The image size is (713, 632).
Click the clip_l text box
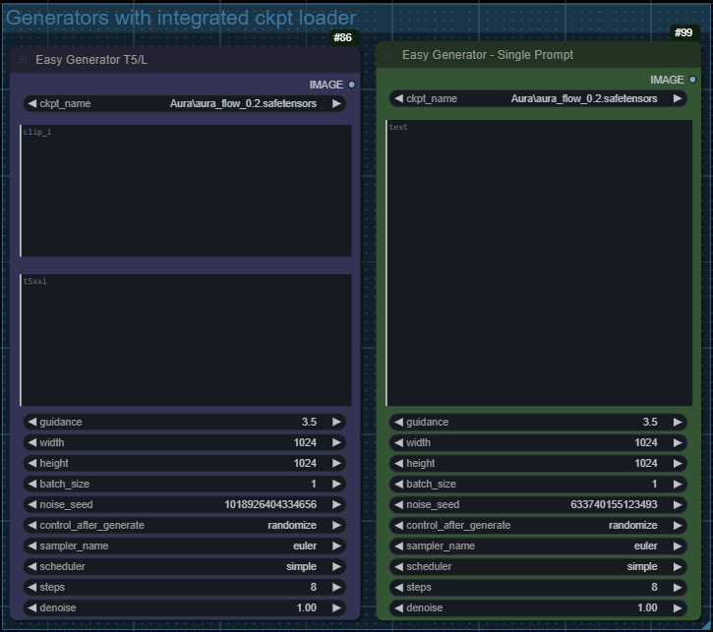185,191
